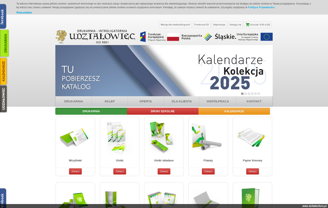Image resolution: width=328 pixels, height=208 pixels.
Task: Click the www.dzikakultura.pl footer link
Action: point(315,206)
